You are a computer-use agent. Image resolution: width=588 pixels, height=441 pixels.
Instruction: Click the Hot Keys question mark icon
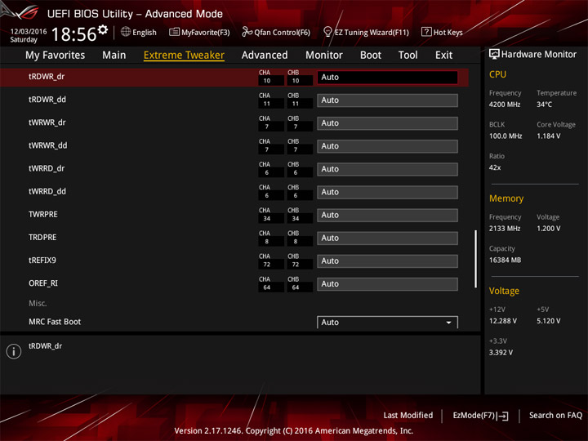426,32
